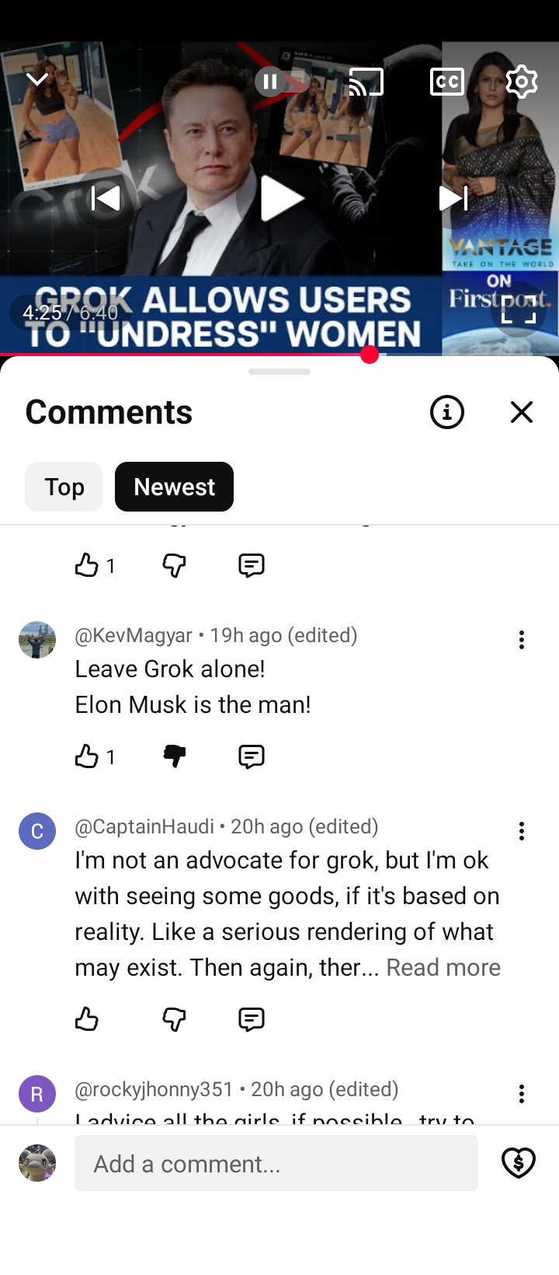Screen dimensions: 559x1275
Task: Open video settings gear
Action: click(522, 82)
